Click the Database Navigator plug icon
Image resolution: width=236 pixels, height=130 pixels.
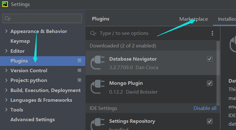(x=98, y=62)
